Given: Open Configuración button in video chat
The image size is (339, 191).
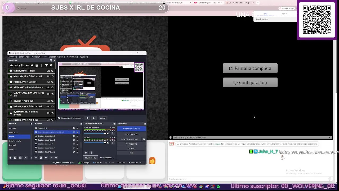Looking at the screenshot, I should pyautogui.click(x=250, y=83).
